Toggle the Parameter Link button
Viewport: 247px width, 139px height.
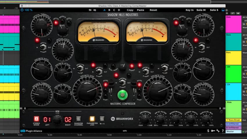(x=92, y=119)
